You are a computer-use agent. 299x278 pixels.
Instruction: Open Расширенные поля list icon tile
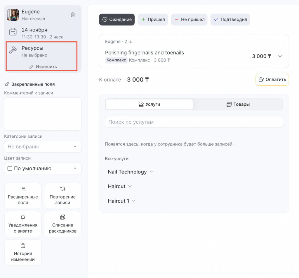23,196
